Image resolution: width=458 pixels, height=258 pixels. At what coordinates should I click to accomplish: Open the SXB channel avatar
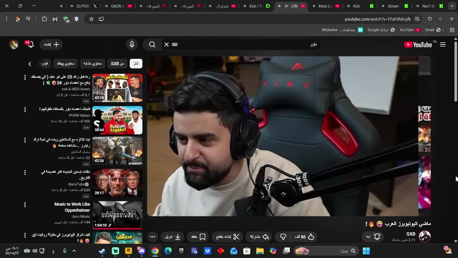425,236
